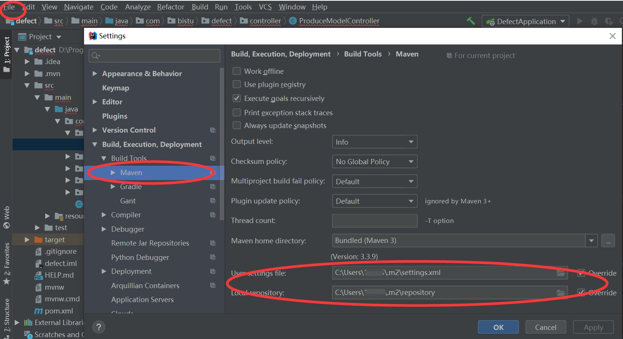The height and width of the screenshot is (339, 623).
Task: Click project-level icon beside Compiler
Action: click(213, 215)
